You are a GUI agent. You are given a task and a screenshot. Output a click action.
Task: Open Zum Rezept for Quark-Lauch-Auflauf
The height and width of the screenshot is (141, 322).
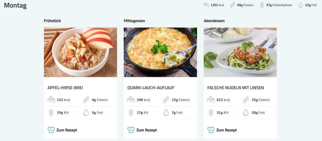147,130
